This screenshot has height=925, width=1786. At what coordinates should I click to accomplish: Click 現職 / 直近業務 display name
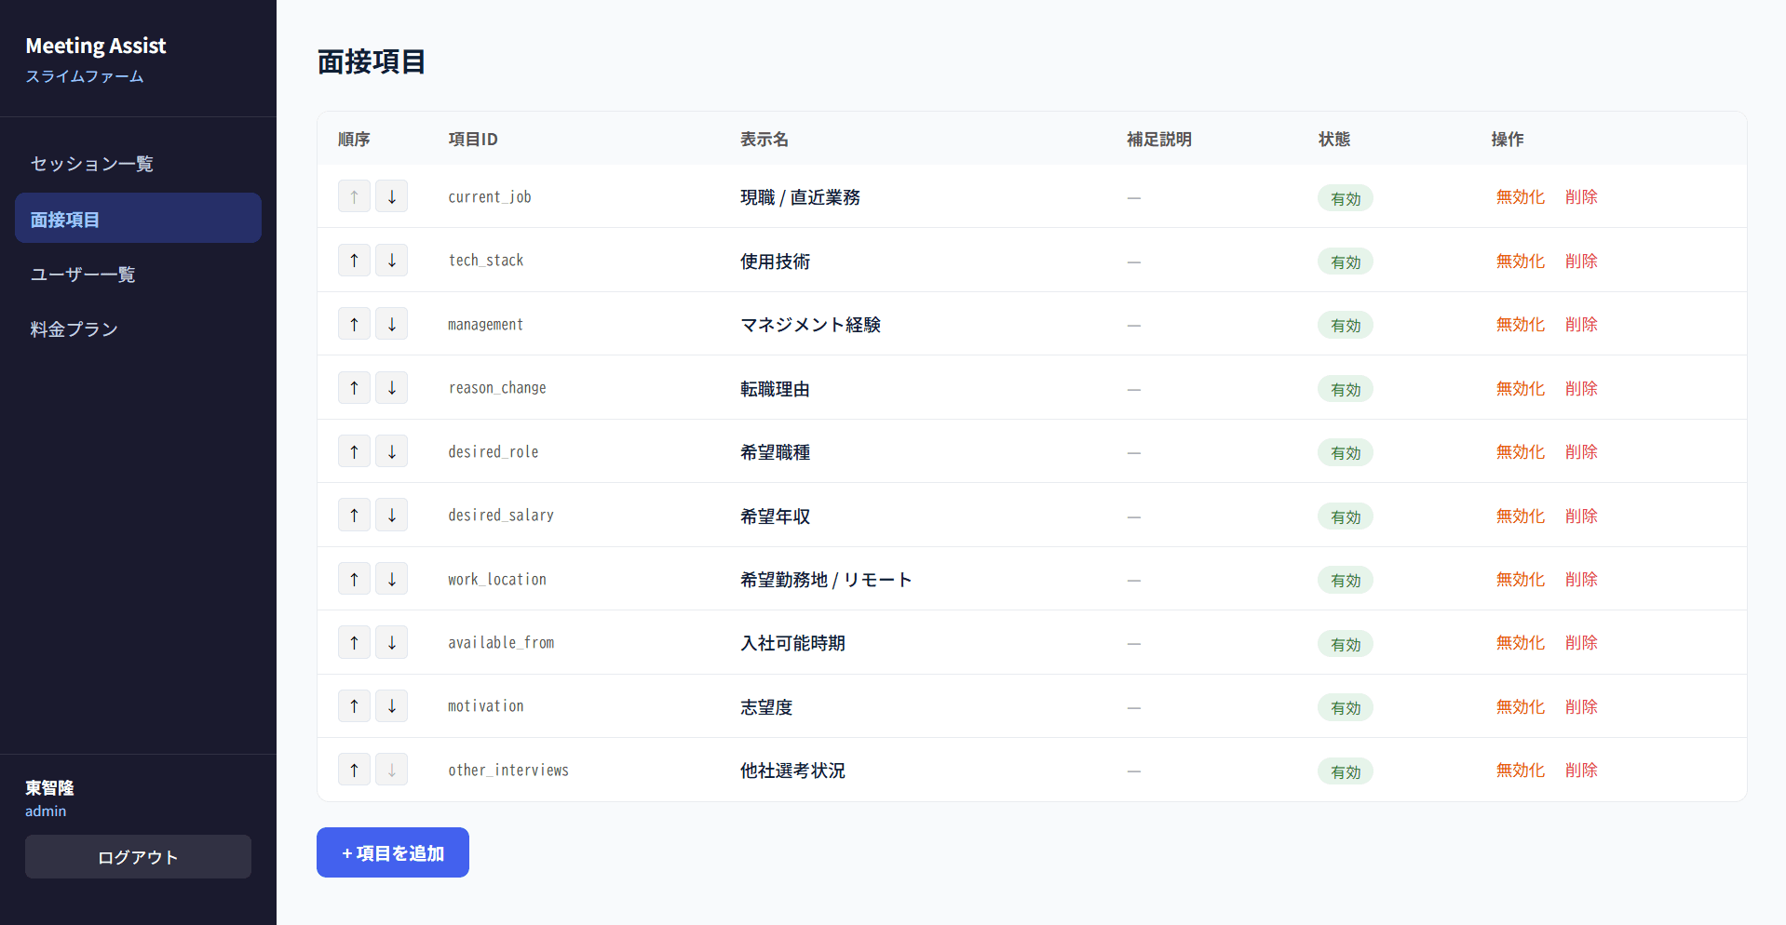point(800,197)
